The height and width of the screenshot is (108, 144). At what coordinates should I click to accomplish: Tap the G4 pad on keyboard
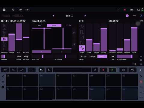[x=80, y=80]
